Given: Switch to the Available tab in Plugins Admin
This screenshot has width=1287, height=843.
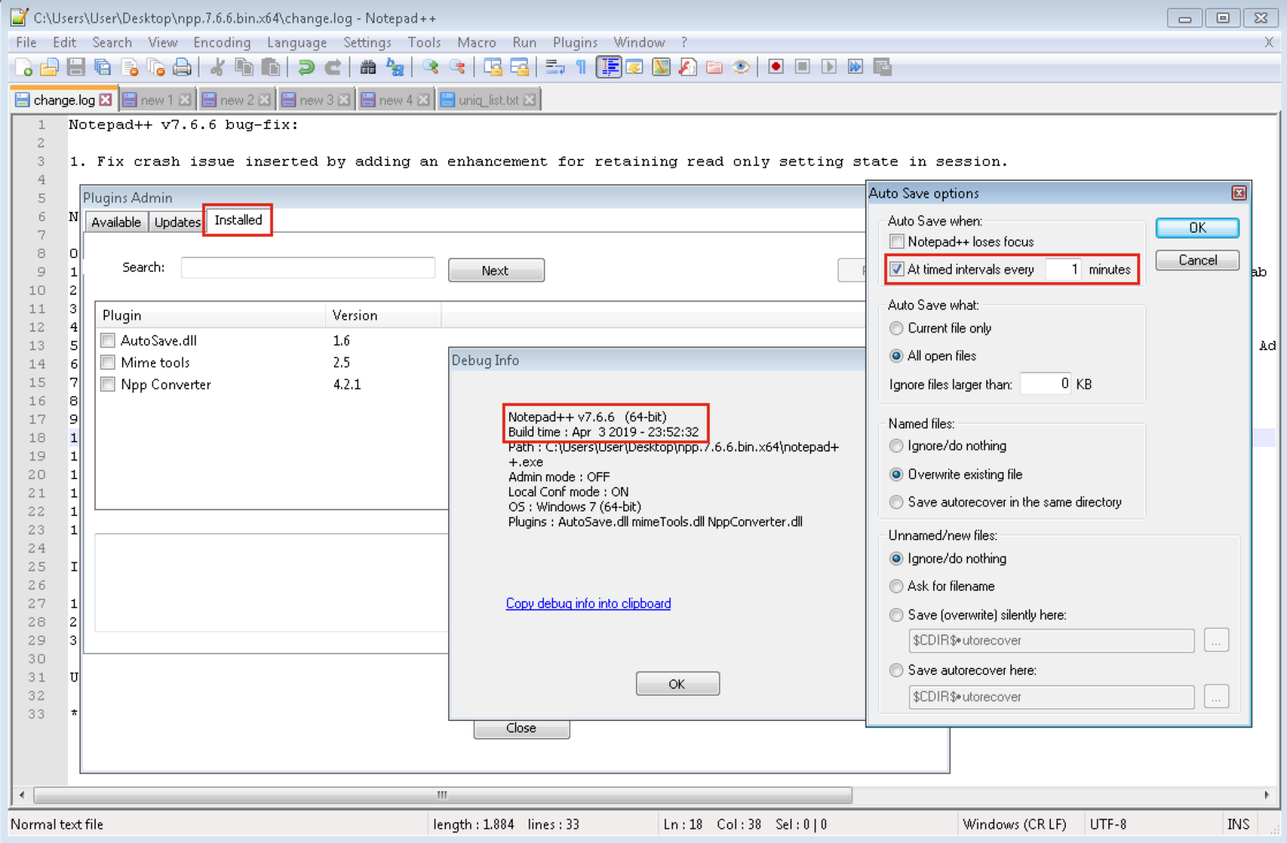Looking at the screenshot, I should 116,222.
